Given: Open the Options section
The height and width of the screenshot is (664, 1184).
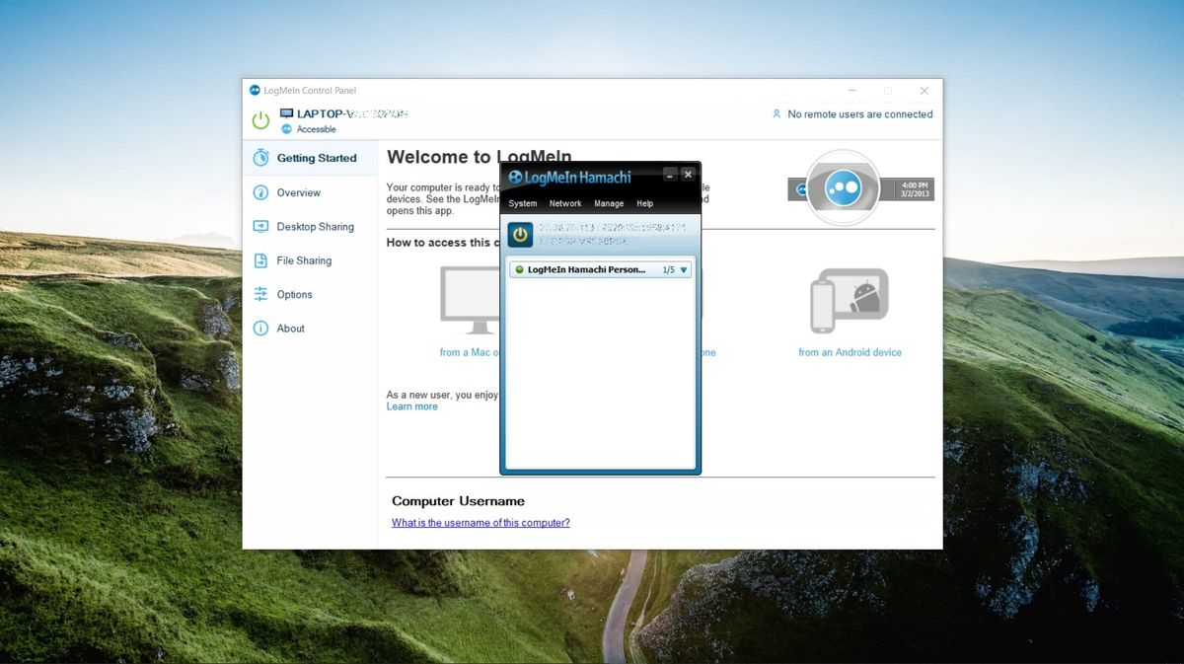Looking at the screenshot, I should [x=294, y=294].
